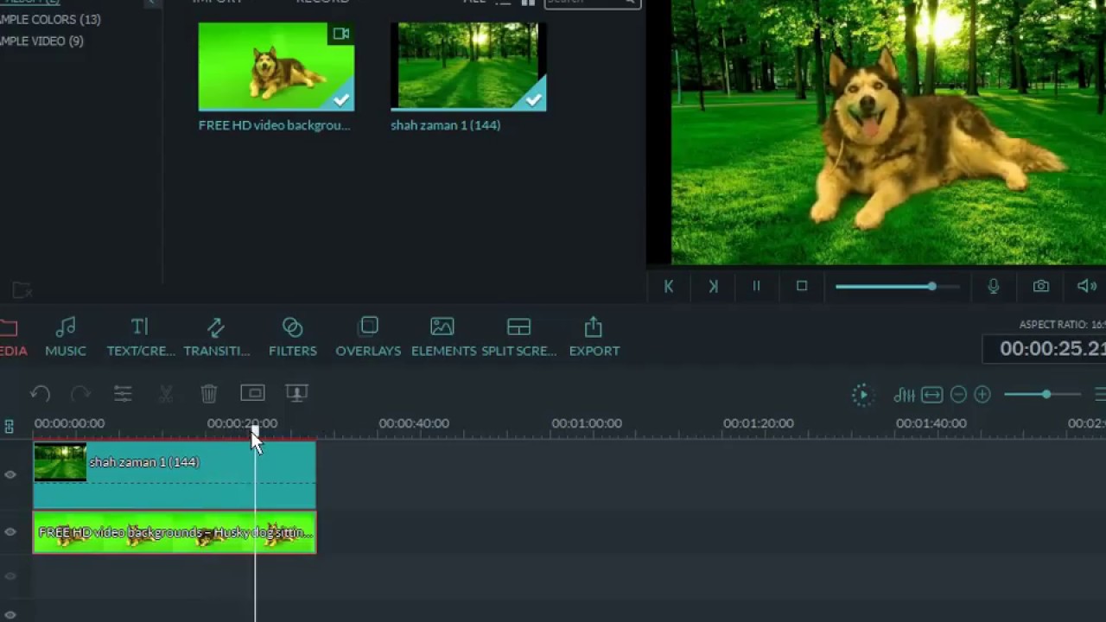Click the add folder icon in media panel
Image resolution: width=1106 pixels, height=622 pixels.
[22, 291]
